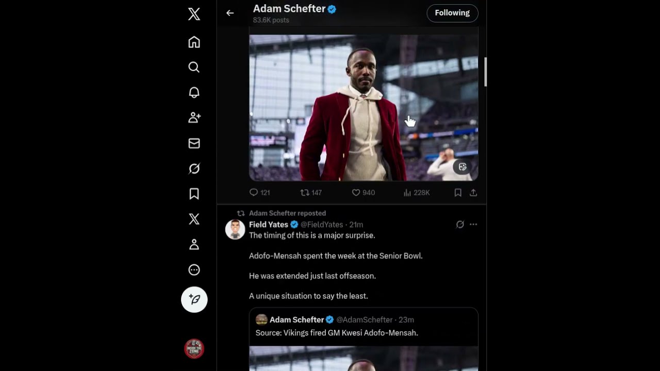Open the Premium X icon in sidebar
660x371 pixels.
click(194, 219)
